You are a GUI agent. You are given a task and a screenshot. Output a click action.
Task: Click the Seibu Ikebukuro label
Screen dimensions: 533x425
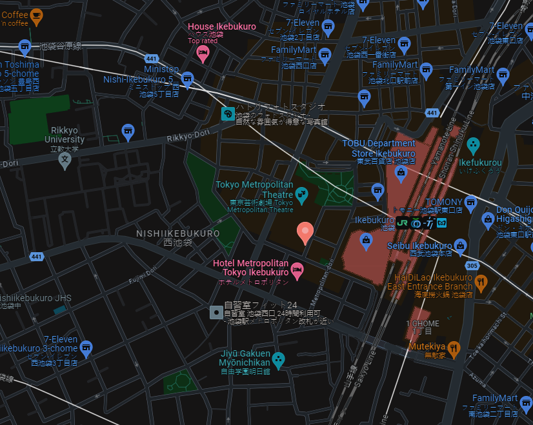pyautogui.click(x=419, y=246)
